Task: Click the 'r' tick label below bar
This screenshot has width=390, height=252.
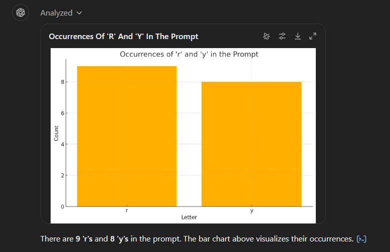Action: tap(126, 211)
